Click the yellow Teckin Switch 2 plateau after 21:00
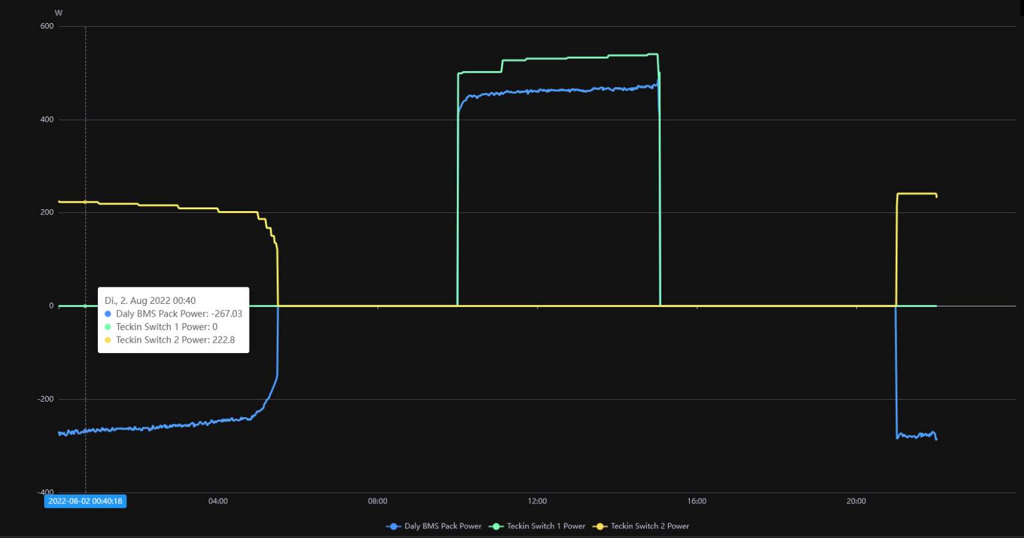Image resolution: width=1024 pixels, height=538 pixels. (x=916, y=193)
